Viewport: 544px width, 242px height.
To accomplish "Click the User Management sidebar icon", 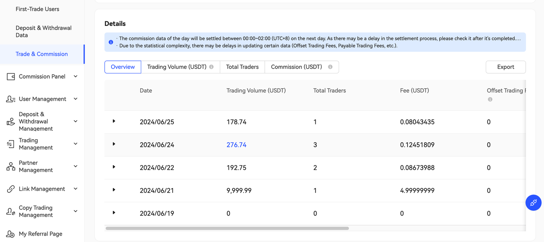I will 11,99.
